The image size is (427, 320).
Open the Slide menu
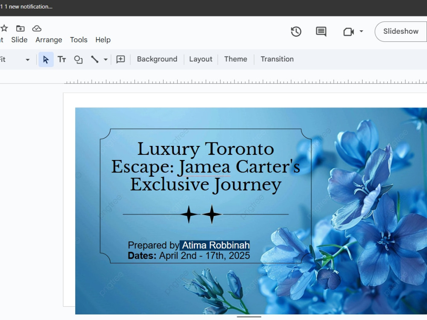click(x=19, y=40)
